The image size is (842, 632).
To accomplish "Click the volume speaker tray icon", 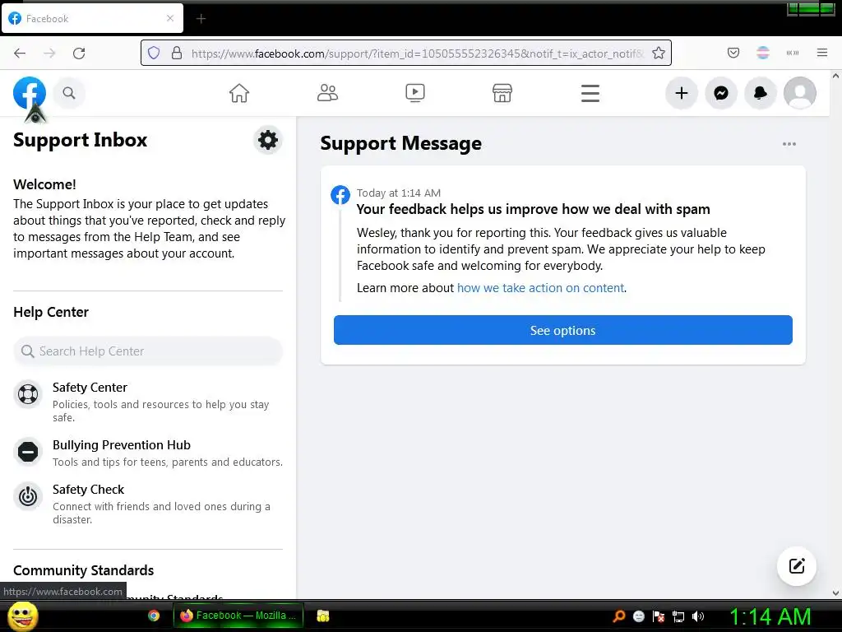I will 698,616.
